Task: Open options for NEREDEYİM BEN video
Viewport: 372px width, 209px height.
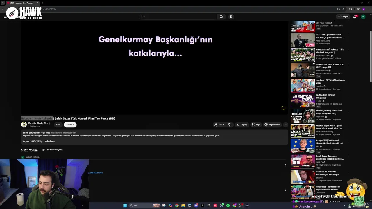Action: (x=348, y=65)
